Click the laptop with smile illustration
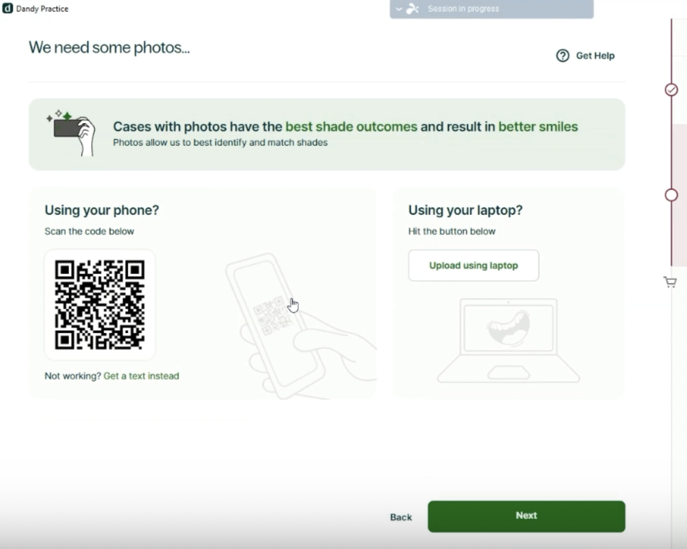687x549 pixels. point(508,340)
